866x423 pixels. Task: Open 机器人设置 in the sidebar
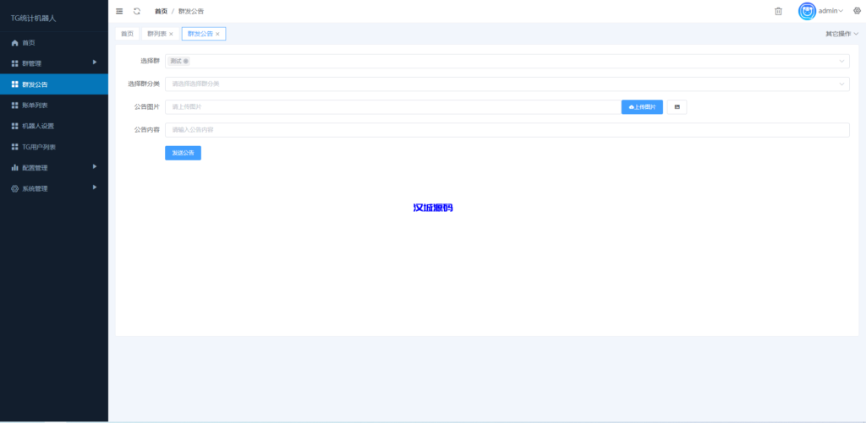pos(38,126)
